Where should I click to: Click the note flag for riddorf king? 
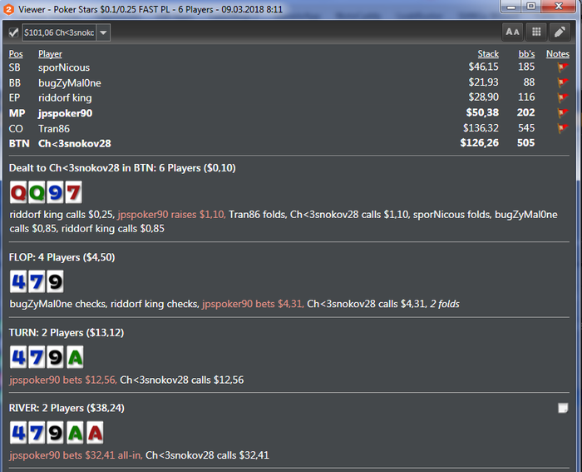pos(563,97)
